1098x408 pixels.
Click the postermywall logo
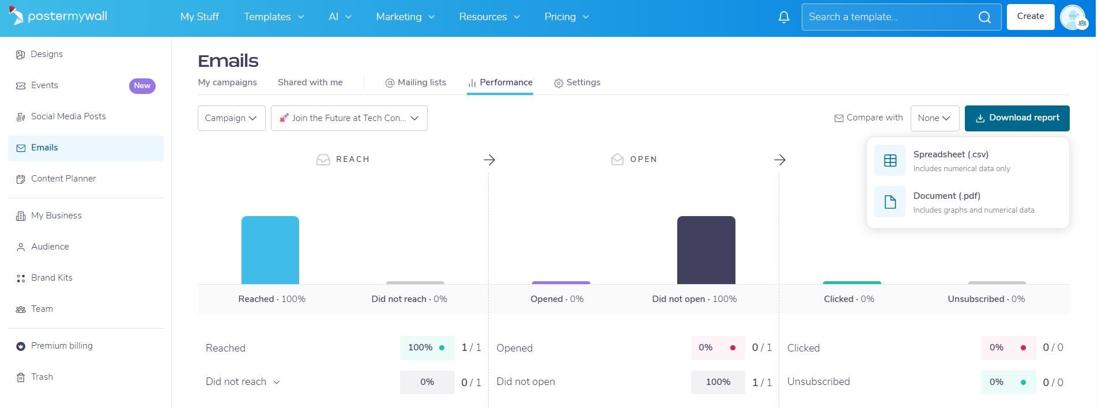pos(58,16)
